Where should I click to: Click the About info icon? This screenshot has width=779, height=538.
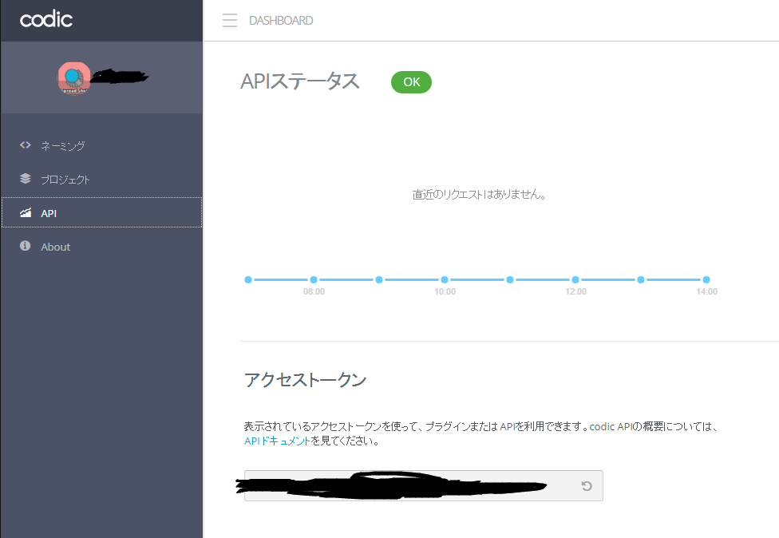tap(24, 246)
